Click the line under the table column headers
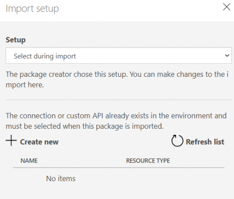 tap(119, 168)
